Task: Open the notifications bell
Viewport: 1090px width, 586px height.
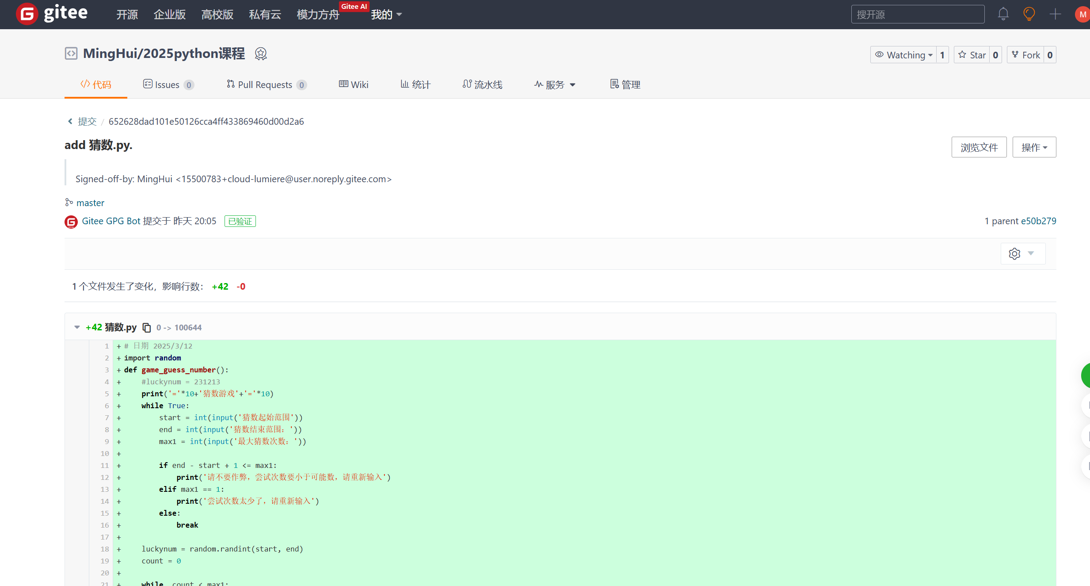Action: (x=1003, y=14)
